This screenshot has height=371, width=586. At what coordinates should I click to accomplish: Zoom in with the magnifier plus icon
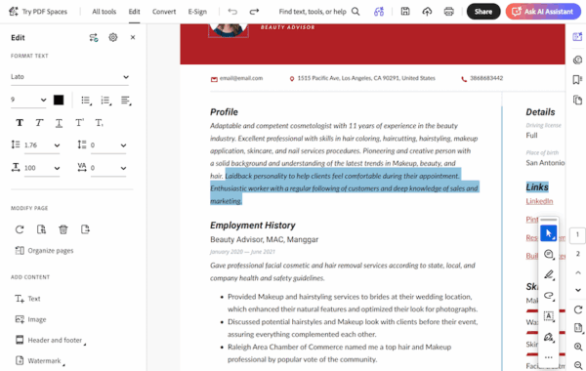578,347
